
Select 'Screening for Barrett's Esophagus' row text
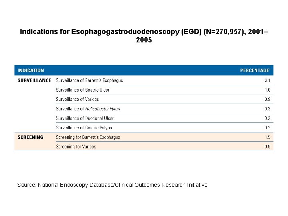(88, 137)
